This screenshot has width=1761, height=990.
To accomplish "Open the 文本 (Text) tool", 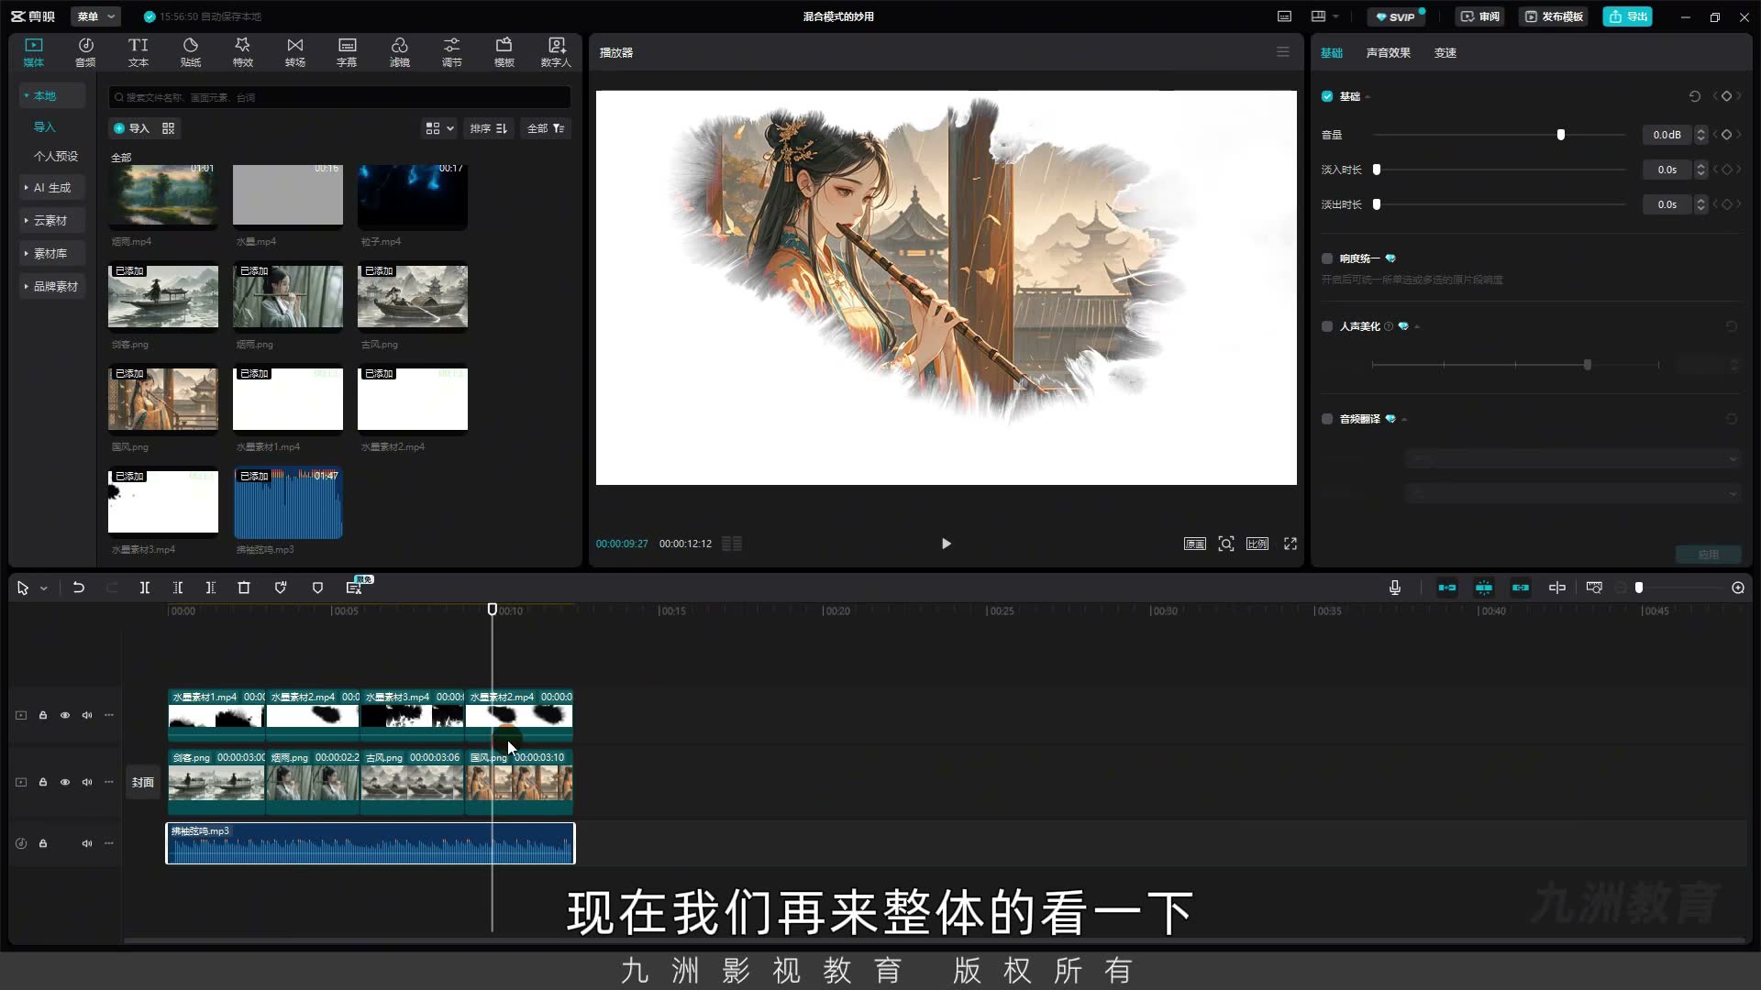I will [x=138, y=52].
